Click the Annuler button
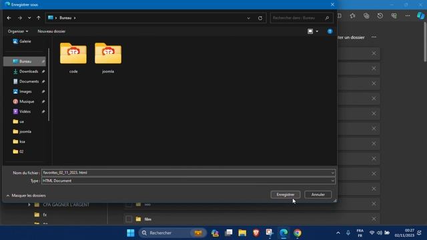This screenshot has width=427, height=240. pos(318,195)
